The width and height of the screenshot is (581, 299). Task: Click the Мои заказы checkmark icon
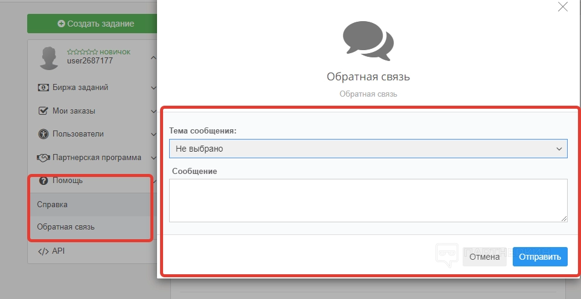(x=43, y=111)
